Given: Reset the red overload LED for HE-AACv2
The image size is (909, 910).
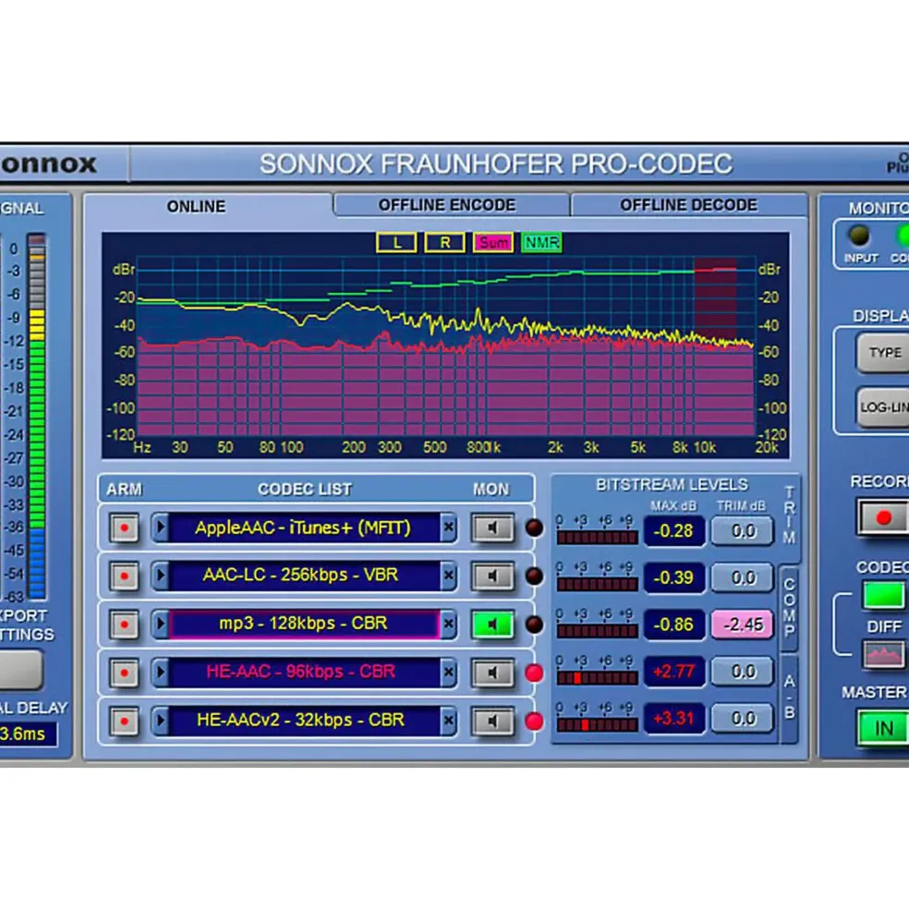Looking at the screenshot, I should pos(534,721).
